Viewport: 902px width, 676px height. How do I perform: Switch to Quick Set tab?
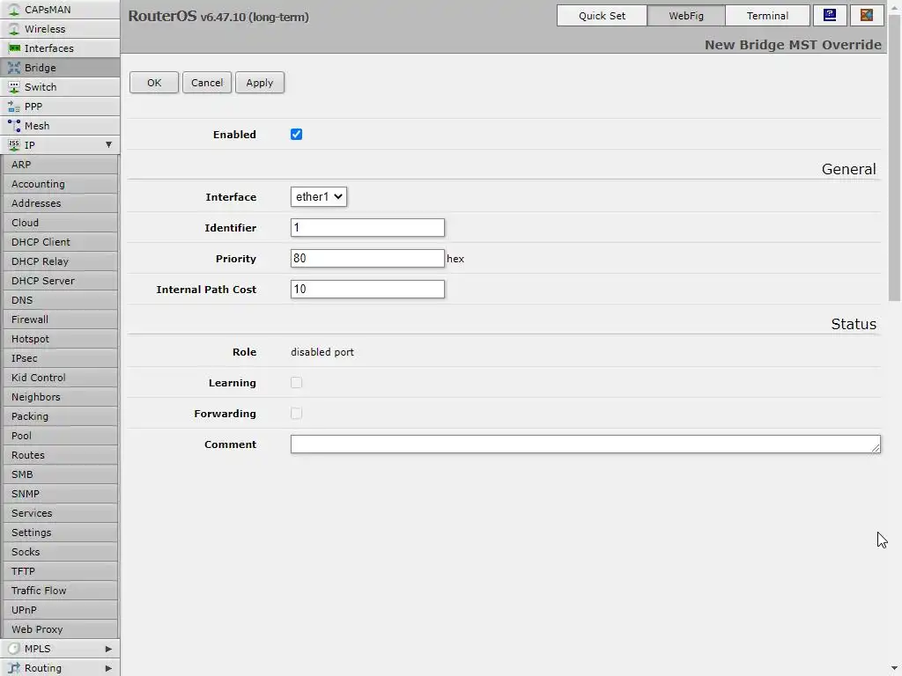(x=602, y=16)
